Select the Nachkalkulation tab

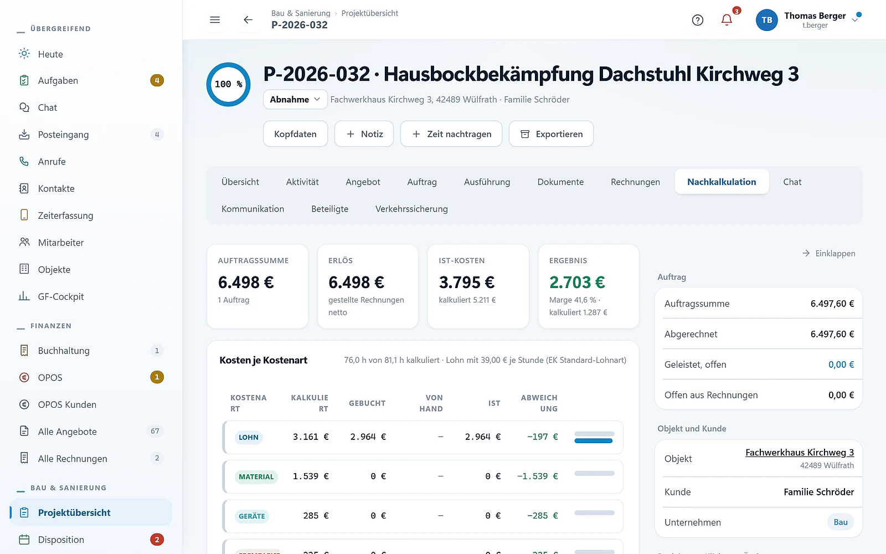pos(722,182)
